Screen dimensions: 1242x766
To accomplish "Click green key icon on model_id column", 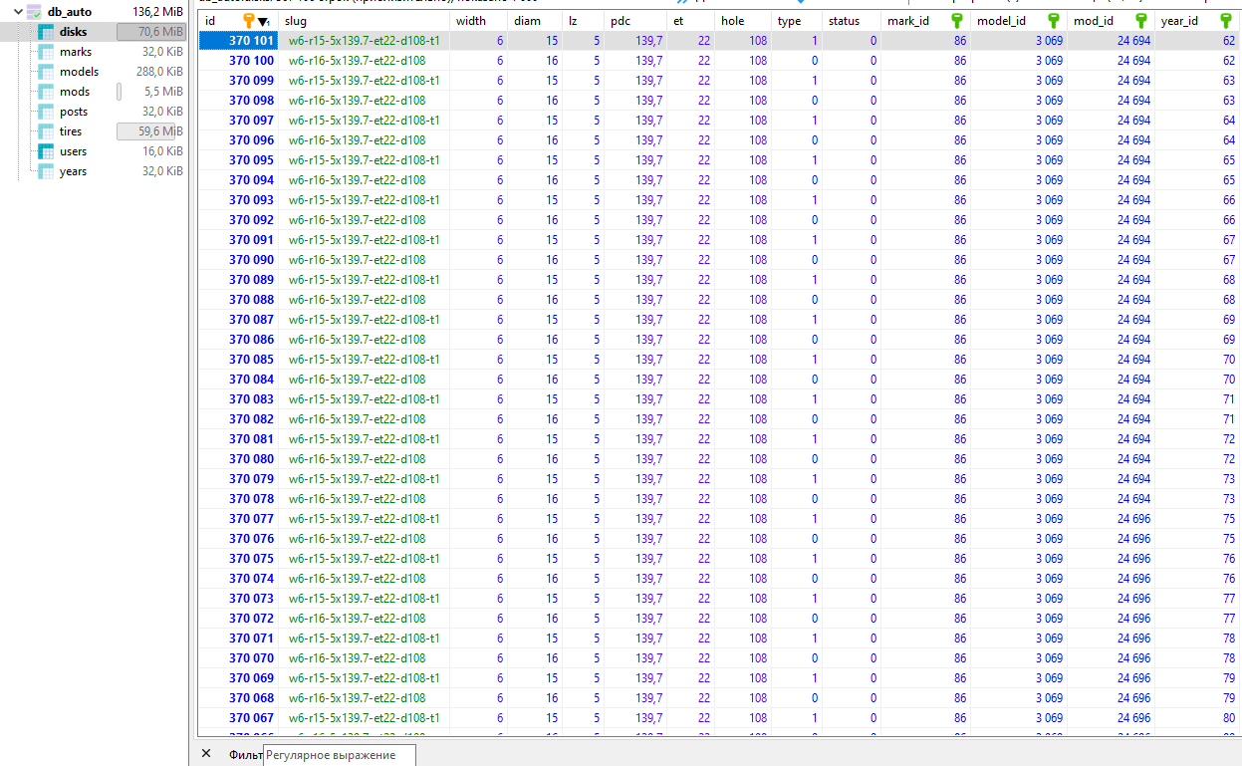I will [1054, 21].
